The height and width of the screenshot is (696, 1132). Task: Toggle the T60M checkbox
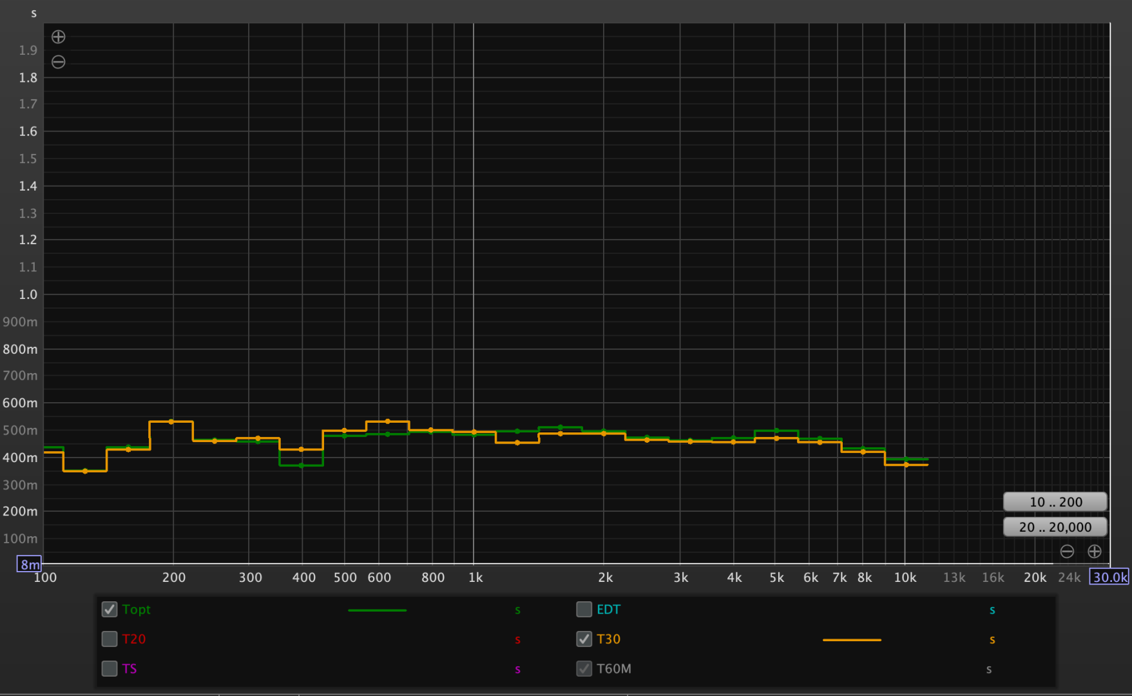pos(584,669)
